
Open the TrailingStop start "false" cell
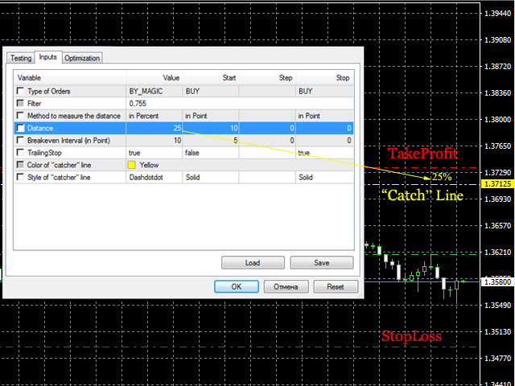coord(211,153)
